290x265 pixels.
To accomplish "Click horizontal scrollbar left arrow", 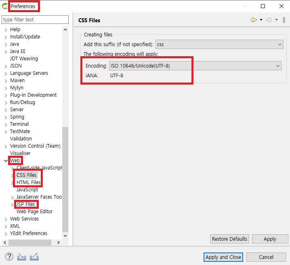I will click(5, 242).
